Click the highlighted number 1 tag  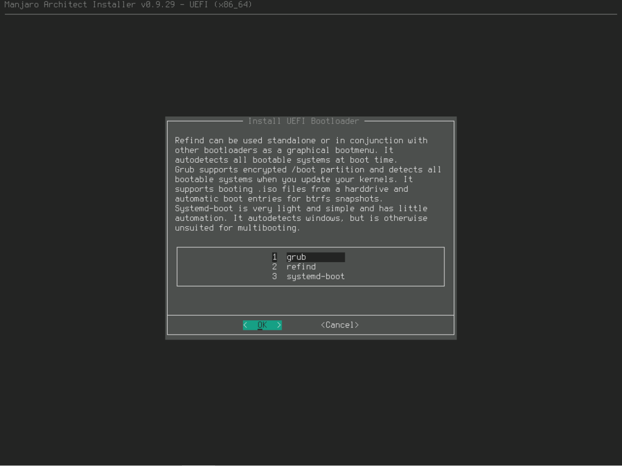click(x=274, y=257)
